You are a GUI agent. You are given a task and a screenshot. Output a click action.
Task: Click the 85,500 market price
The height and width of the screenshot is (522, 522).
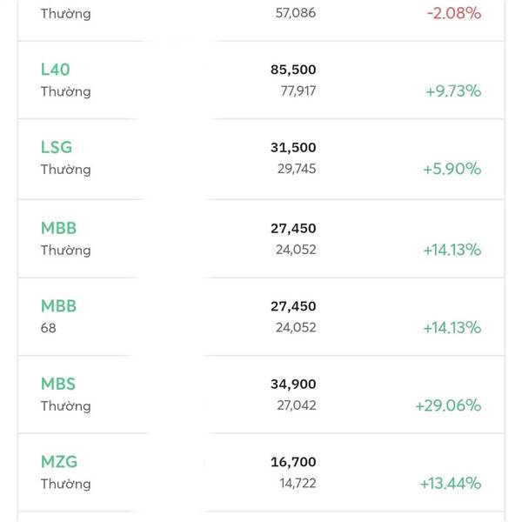[293, 70]
